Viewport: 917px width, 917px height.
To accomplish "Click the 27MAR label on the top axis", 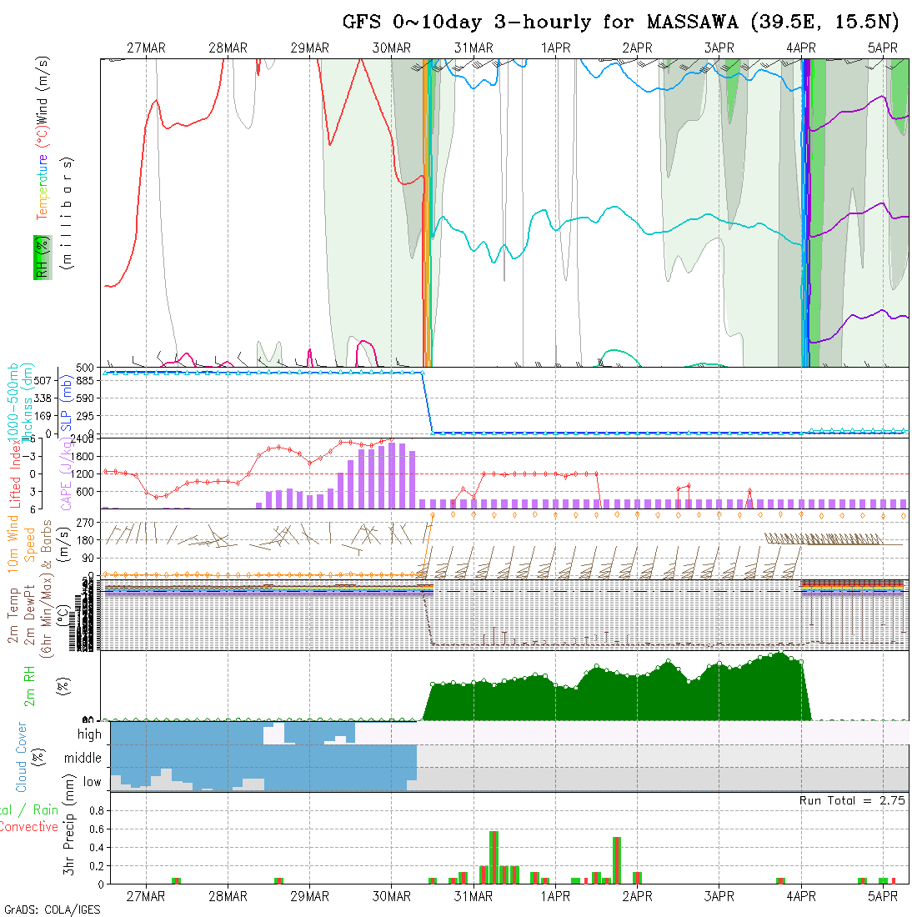I will [x=146, y=48].
